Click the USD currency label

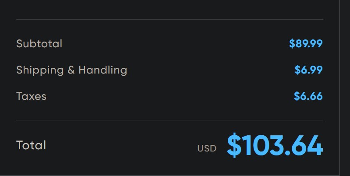(x=207, y=148)
